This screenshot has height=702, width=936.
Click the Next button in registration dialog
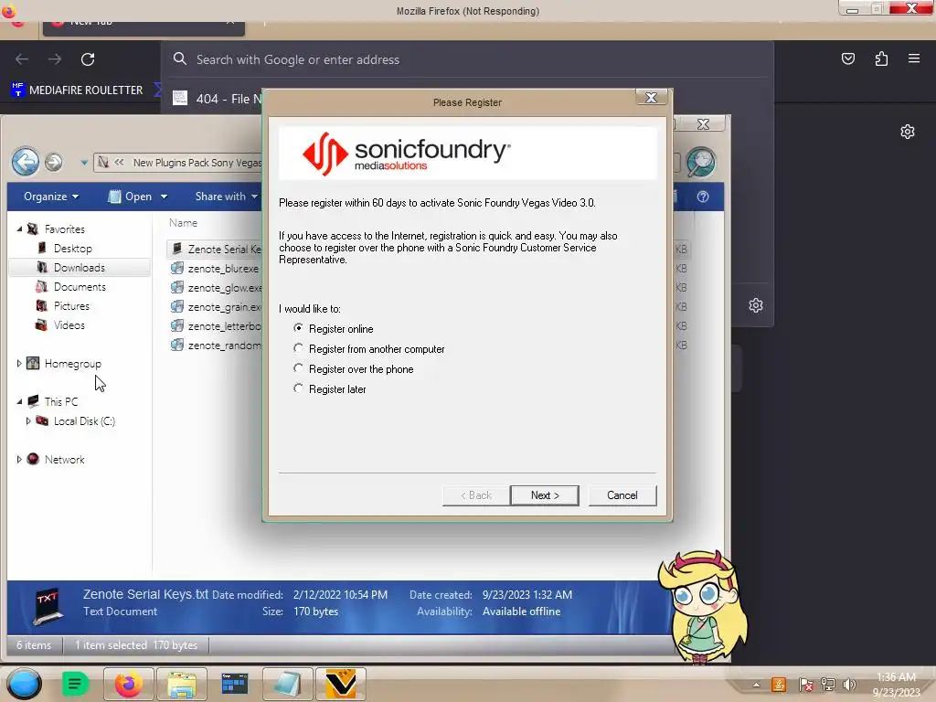[x=545, y=495]
